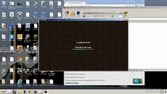Select the Winchester.mb desktop file

click(28, 15)
